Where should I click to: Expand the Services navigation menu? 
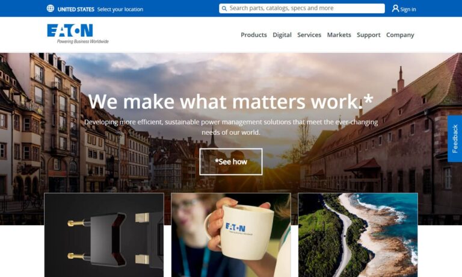point(309,35)
